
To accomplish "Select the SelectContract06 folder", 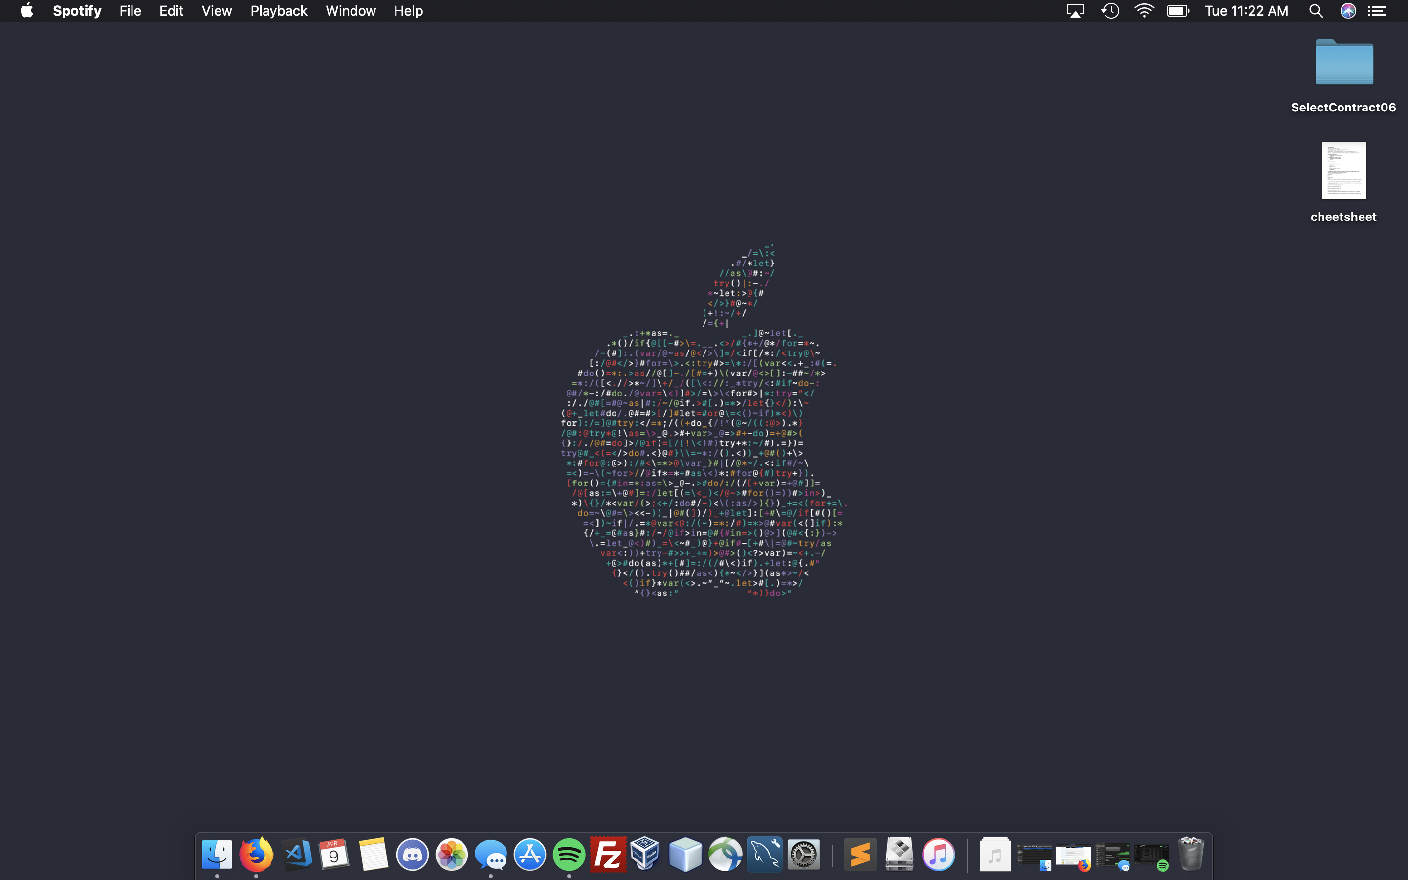I will [x=1343, y=63].
